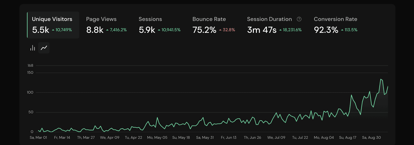Viewport: 414px width, 145px height.
Task: Click the Sa, Mar 01 axis label
Action: pyautogui.click(x=38, y=138)
